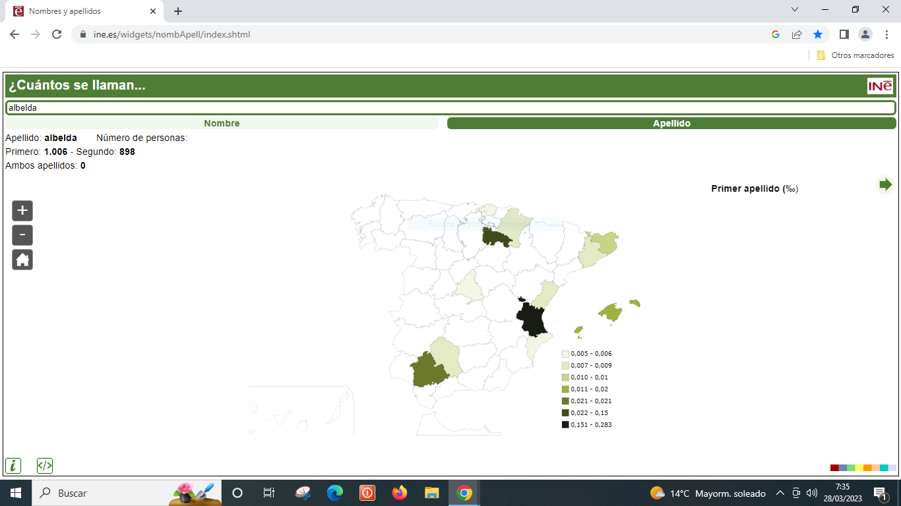Share this page from address bar
This screenshot has height=506, width=901.
(797, 34)
